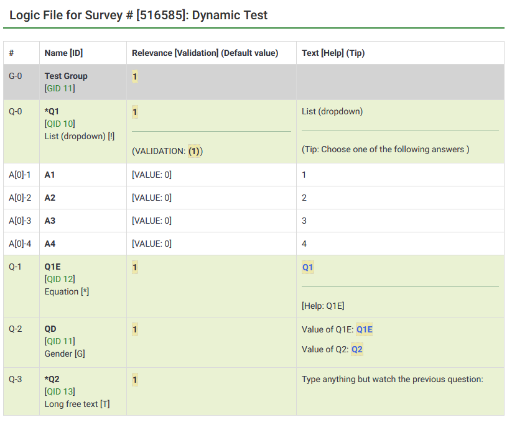Click the 'Value of Q1E:' label
512x425 pixels.
point(327,329)
